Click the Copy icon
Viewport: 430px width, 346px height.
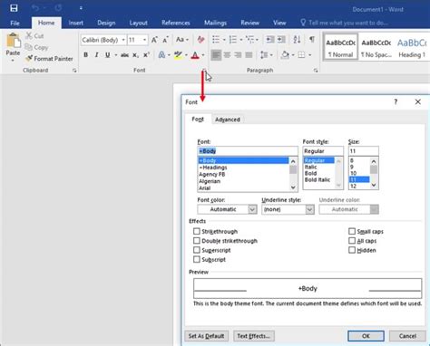[x=28, y=47]
